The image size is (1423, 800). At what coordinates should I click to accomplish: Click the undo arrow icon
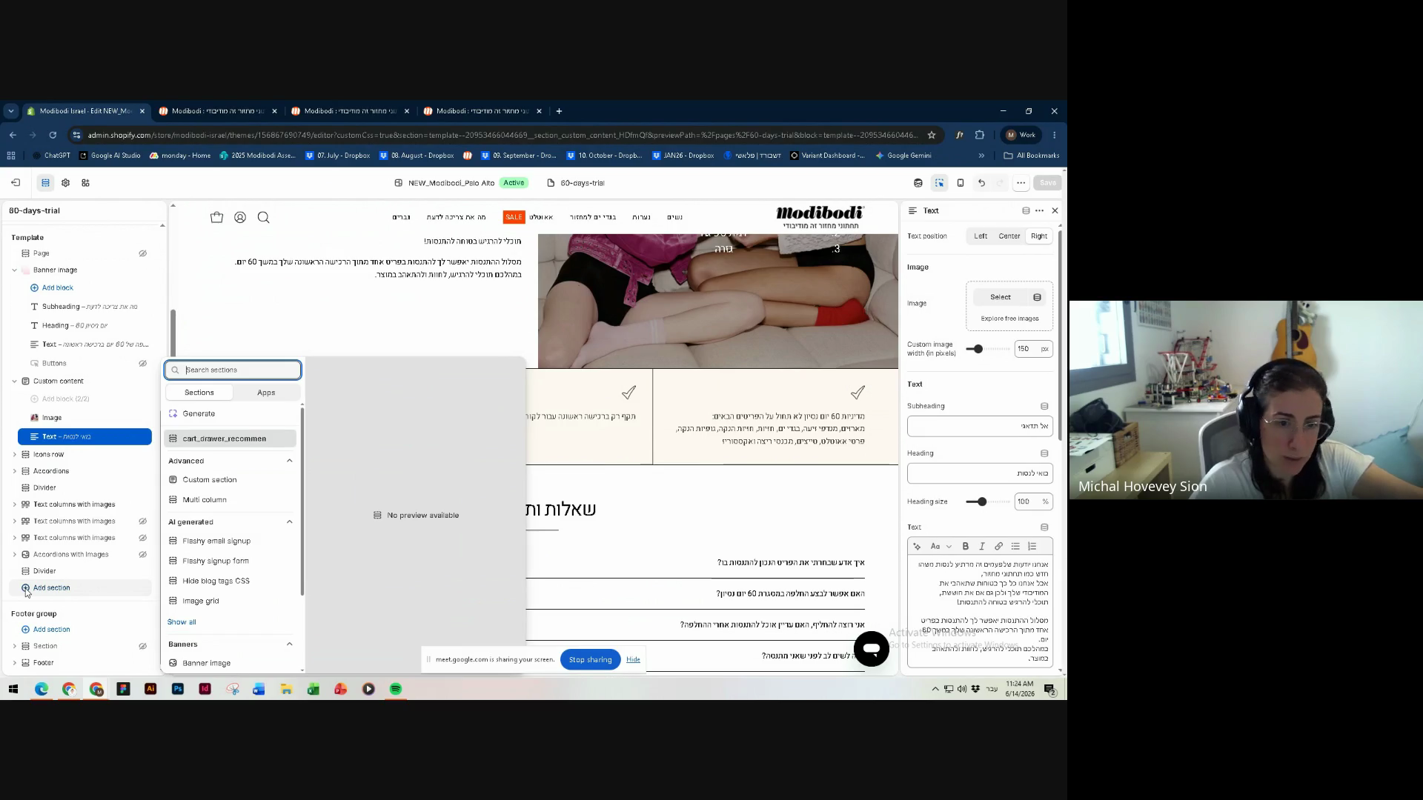981,183
